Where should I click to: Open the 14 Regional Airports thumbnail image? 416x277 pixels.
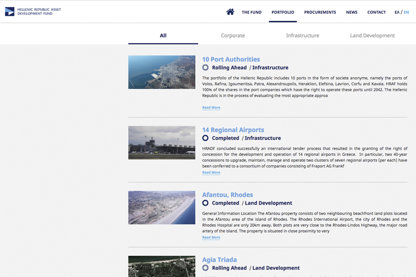click(x=161, y=143)
